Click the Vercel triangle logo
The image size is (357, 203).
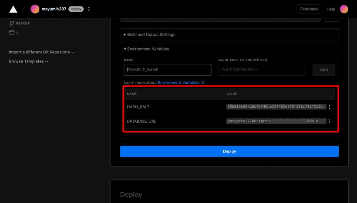point(13,9)
